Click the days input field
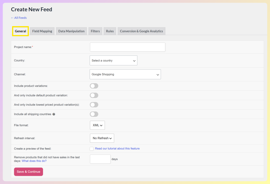270x184 pixels. pyautogui.click(x=100, y=159)
